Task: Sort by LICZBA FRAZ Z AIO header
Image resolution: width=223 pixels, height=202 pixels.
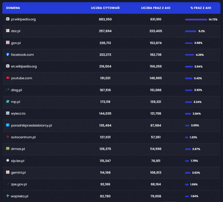Action: [x=156, y=8]
